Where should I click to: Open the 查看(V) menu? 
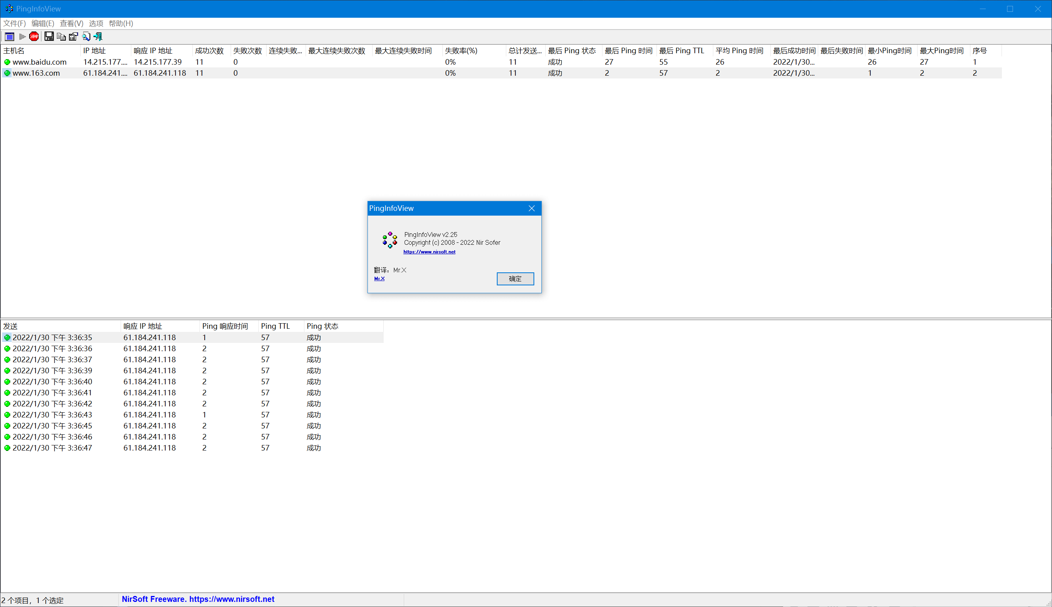tap(71, 23)
